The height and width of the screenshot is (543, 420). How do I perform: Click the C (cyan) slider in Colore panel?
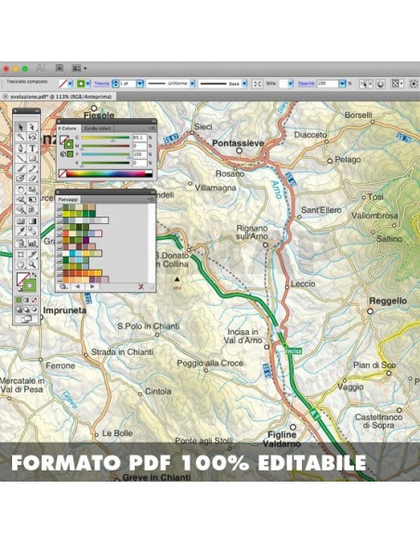click(106, 138)
